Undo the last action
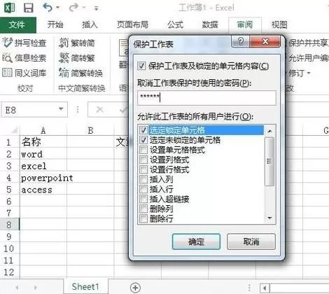This screenshot has height=294, width=329. tap(48, 8)
